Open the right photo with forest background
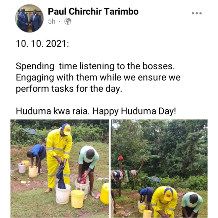Viewport: 218px width, 218px height. click(x=159, y=168)
